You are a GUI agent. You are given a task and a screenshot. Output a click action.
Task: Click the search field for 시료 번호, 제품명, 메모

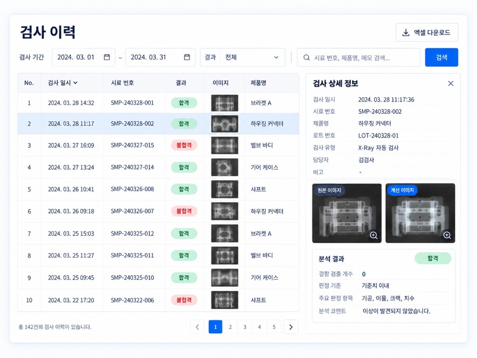(359, 57)
